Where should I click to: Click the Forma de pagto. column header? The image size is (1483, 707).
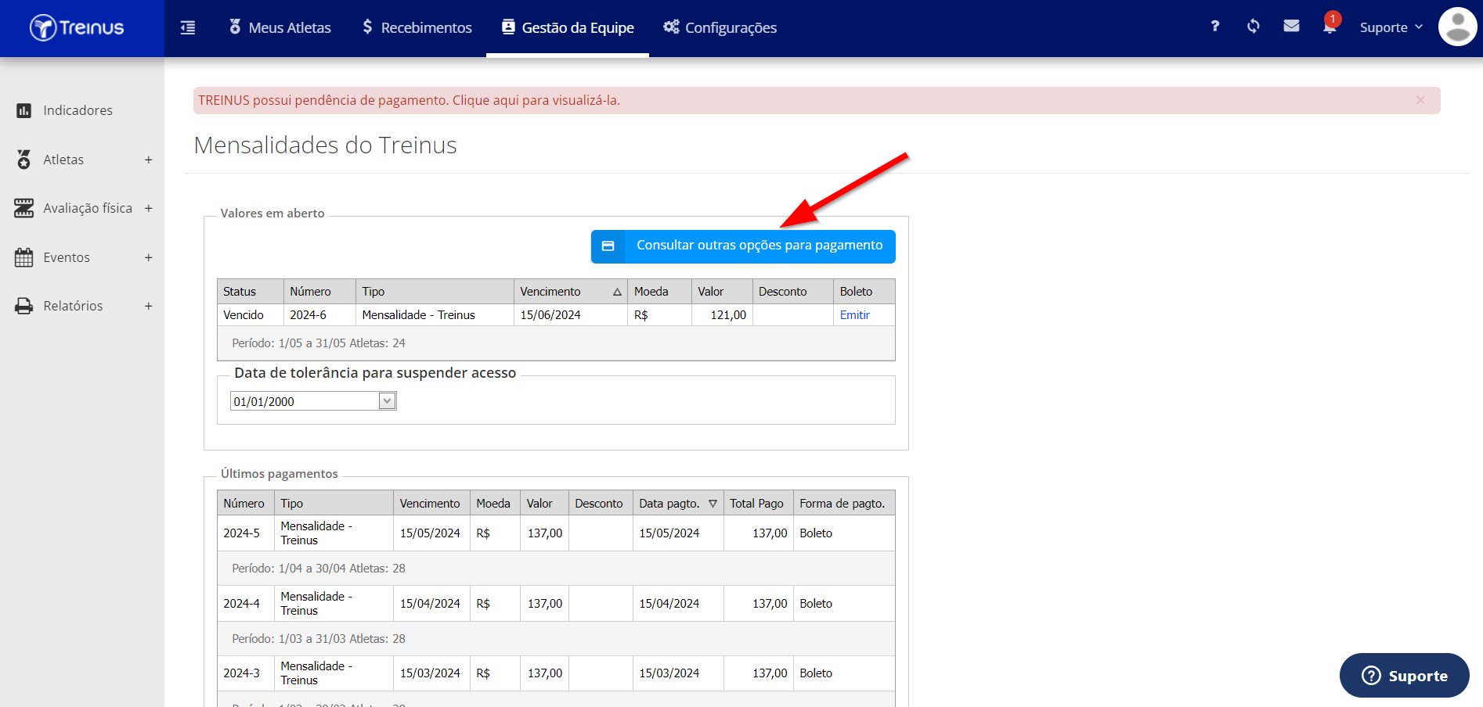[844, 504]
